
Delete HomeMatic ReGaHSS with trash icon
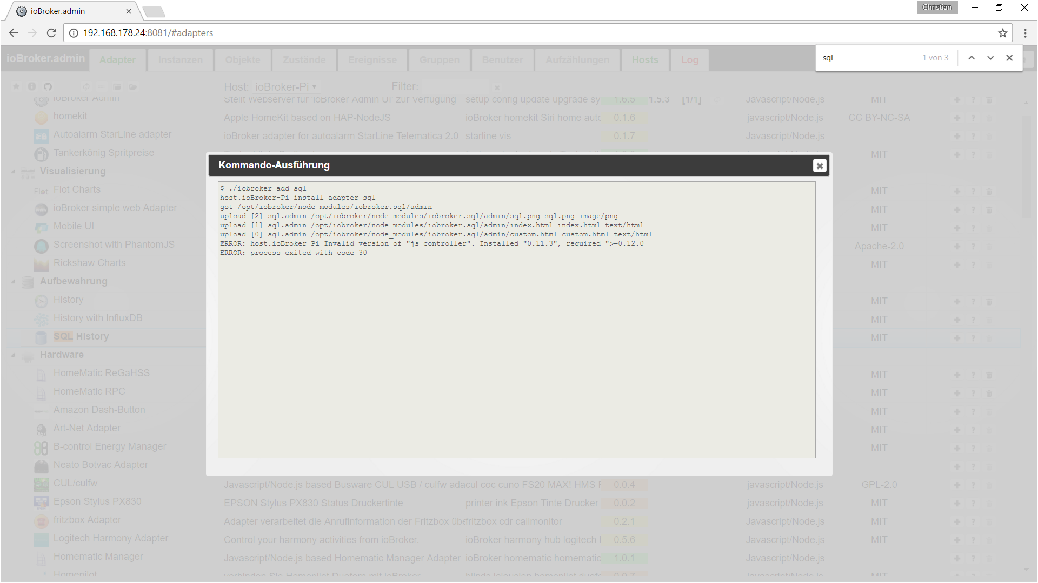pos(989,375)
